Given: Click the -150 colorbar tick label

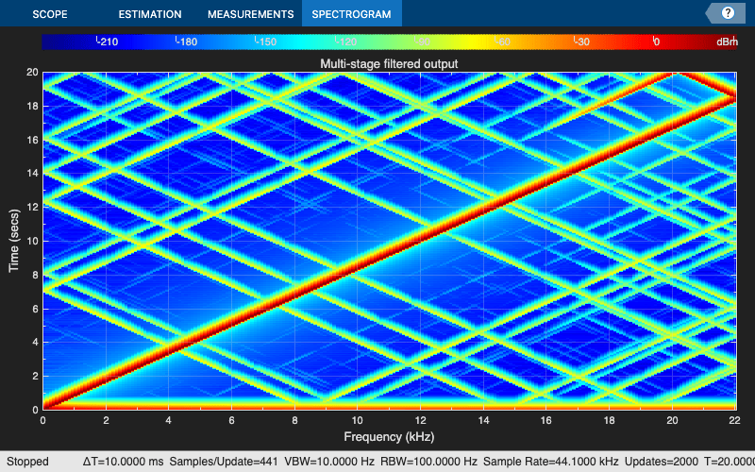Looking at the screenshot, I should coord(265,42).
